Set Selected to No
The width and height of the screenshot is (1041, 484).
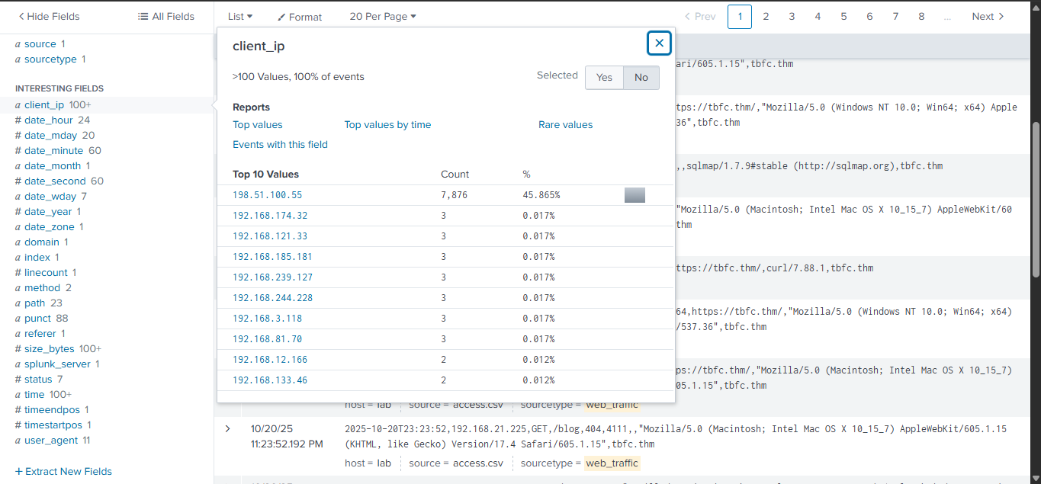click(641, 77)
